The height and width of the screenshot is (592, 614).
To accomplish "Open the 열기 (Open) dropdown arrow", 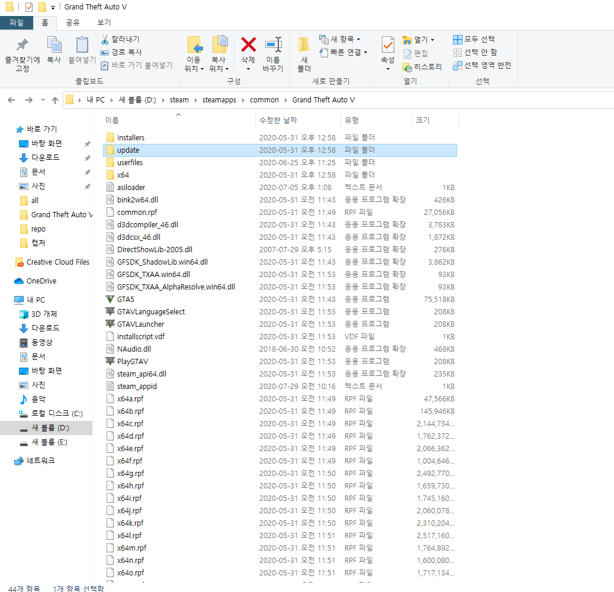I will pyautogui.click(x=433, y=40).
